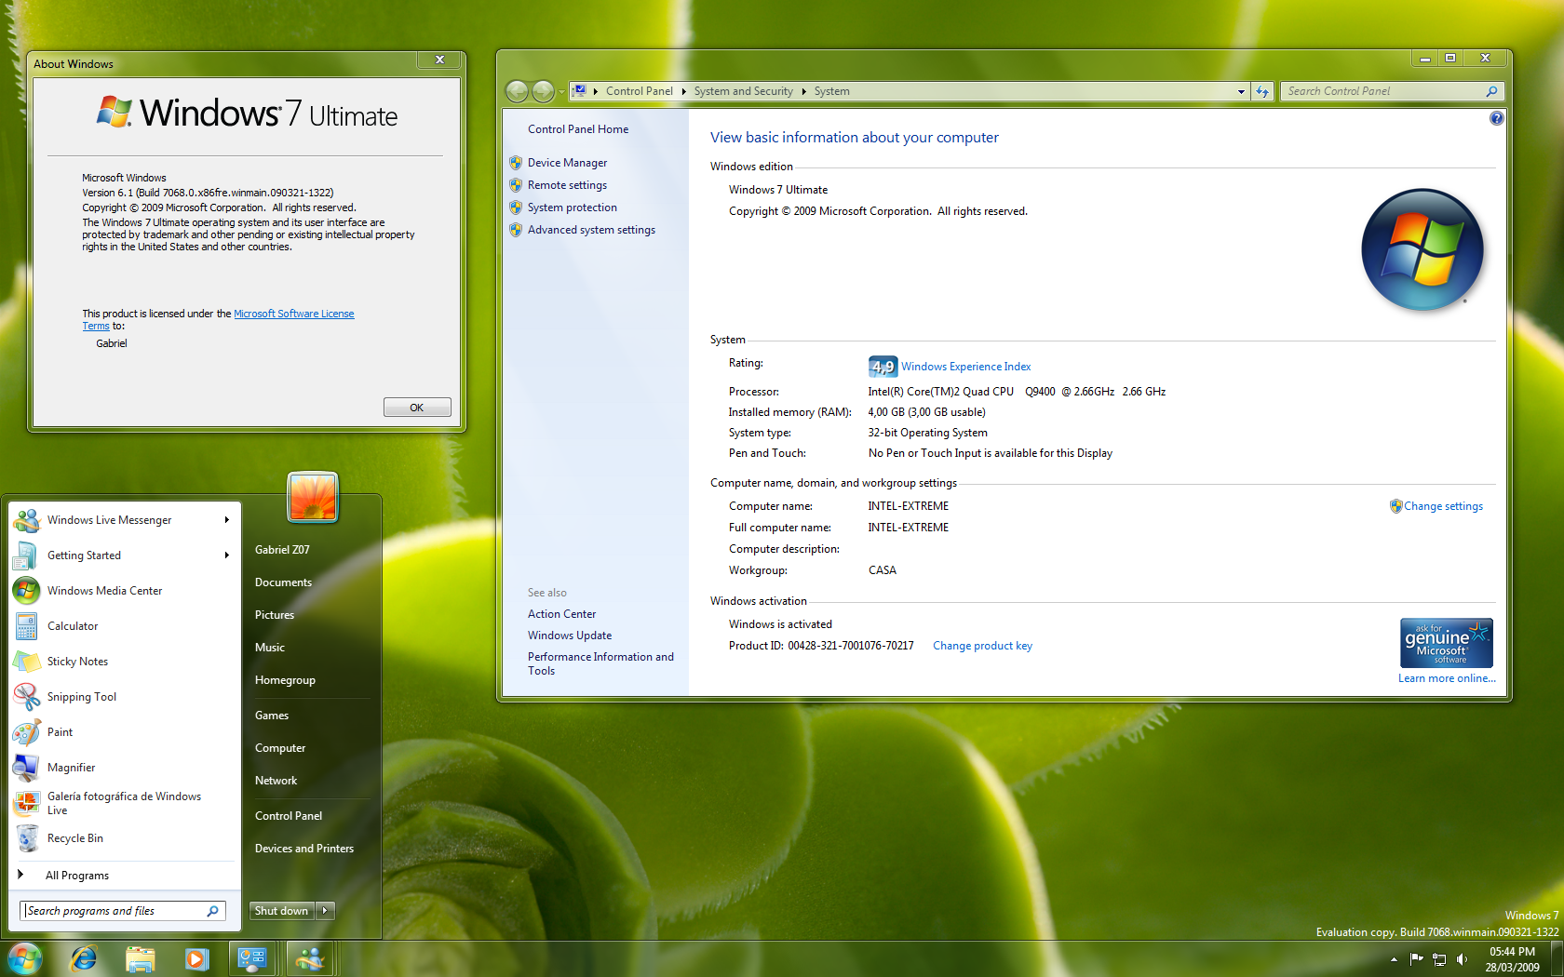Expand arrow after Control Panel breadcrumb
The width and height of the screenshot is (1564, 977).
click(x=684, y=91)
